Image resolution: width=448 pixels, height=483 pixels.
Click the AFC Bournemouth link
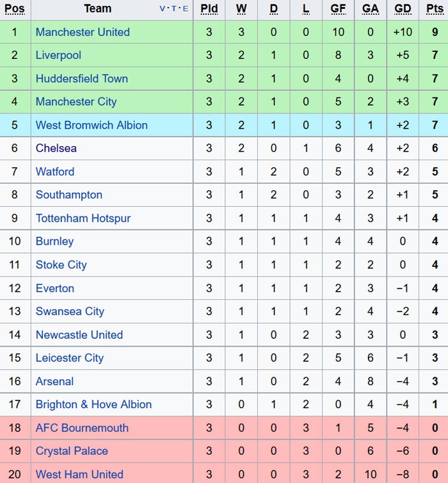click(82, 428)
